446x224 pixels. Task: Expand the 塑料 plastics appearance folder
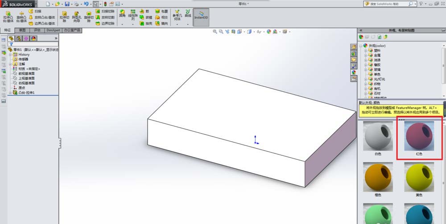click(366, 50)
